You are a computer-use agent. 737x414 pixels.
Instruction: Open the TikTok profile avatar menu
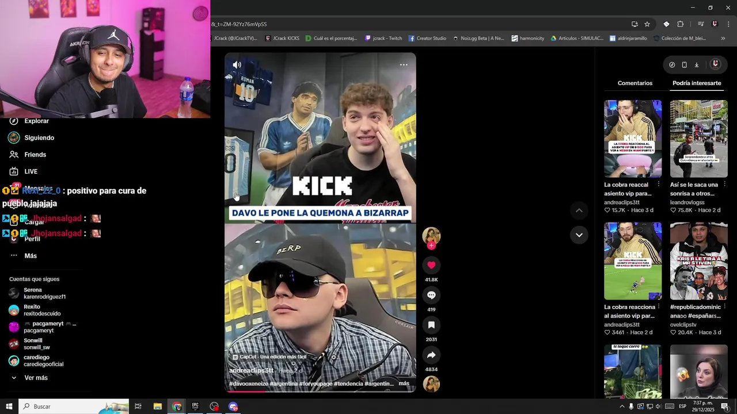(716, 64)
